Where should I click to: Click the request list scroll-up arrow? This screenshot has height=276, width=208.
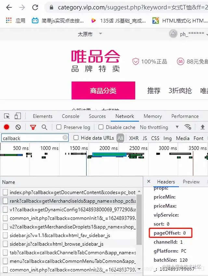click(139, 191)
